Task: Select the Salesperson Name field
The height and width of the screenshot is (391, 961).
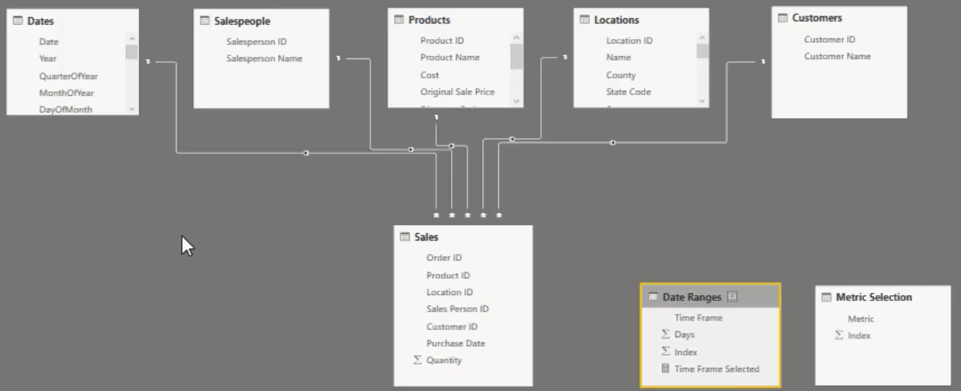Action: point(264,58)
